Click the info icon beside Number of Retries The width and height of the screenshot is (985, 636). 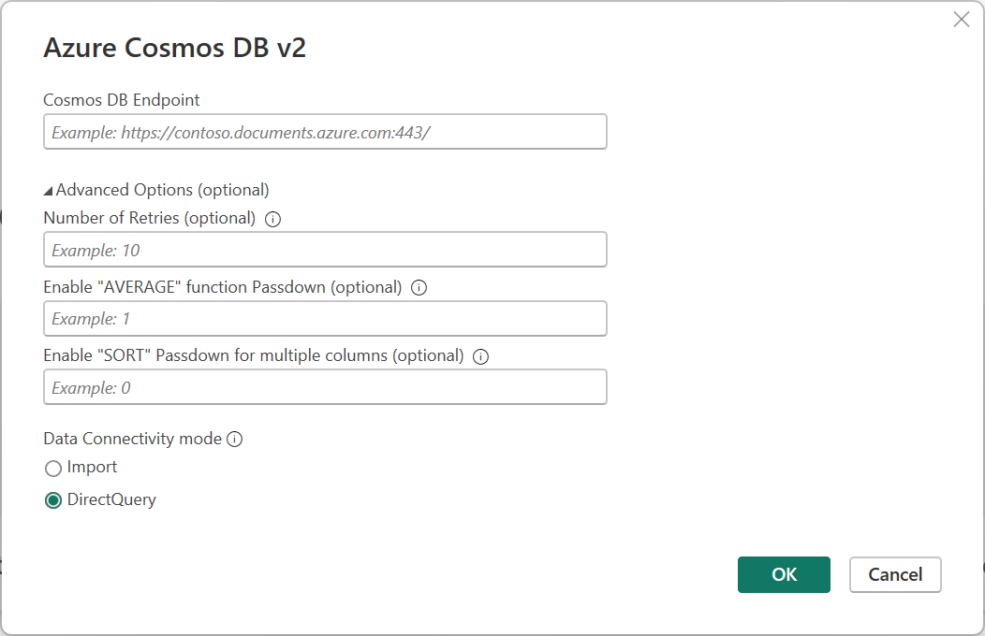272,218
